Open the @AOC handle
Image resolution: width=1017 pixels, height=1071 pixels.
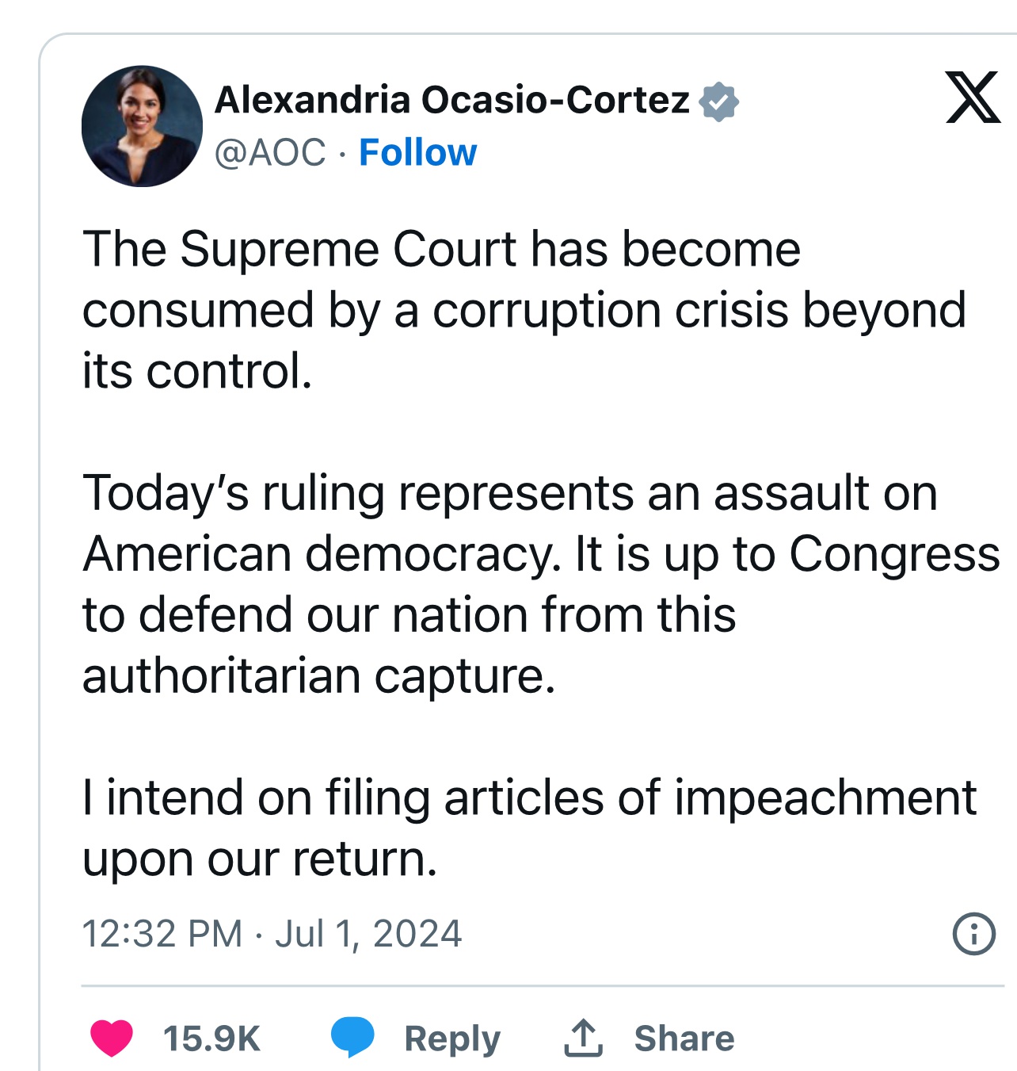[270, 152]
